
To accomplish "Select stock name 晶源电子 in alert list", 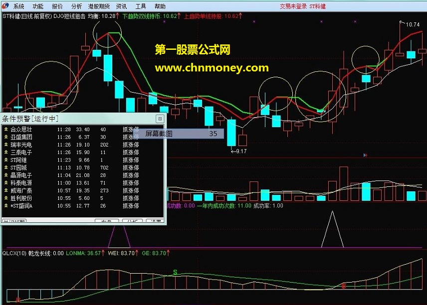I will (x=21, y=175).
